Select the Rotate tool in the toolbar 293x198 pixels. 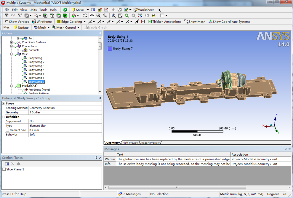[x=85, y=16]
